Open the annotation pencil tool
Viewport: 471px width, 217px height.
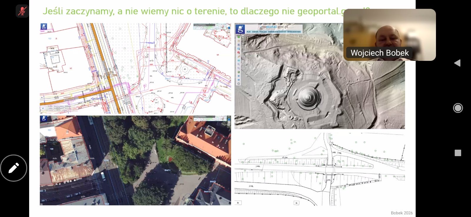[14, 168]
